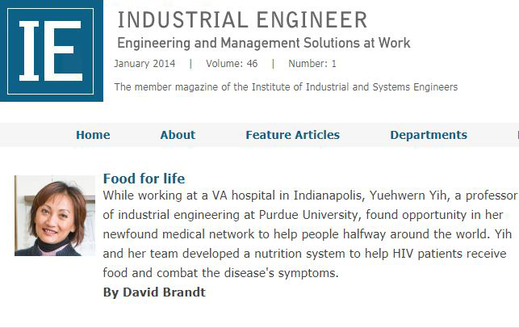Screen dimensions: 519x328
Task: Click the Number: 1 issue label
Action: (312, 64)
